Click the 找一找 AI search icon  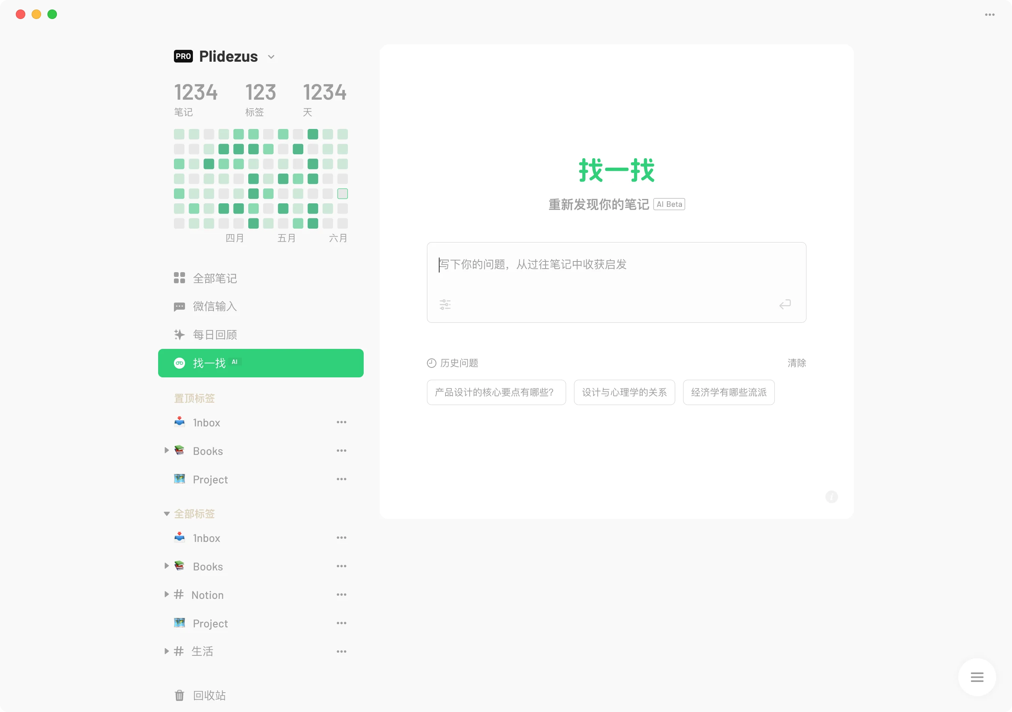(x=179, y=362)
